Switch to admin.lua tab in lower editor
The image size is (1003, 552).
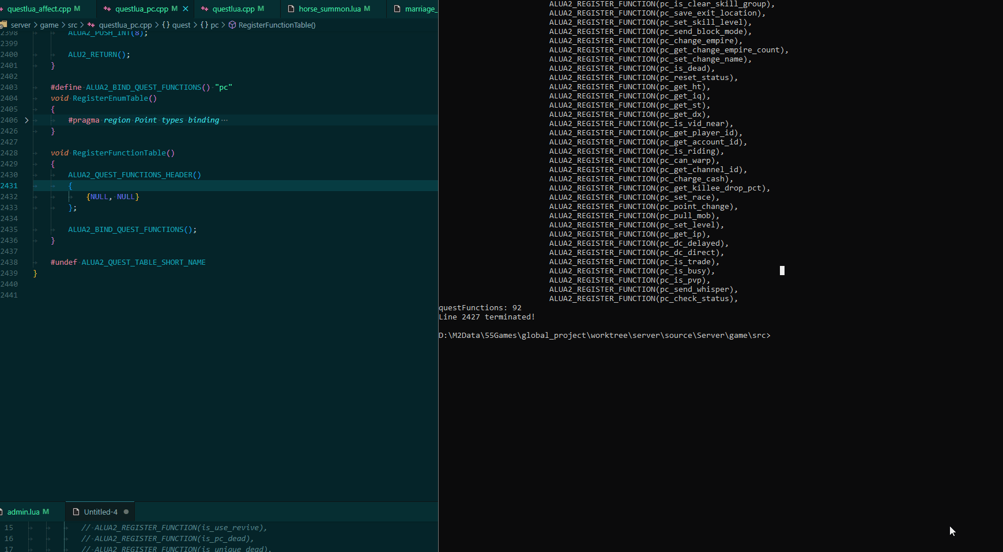23,512
